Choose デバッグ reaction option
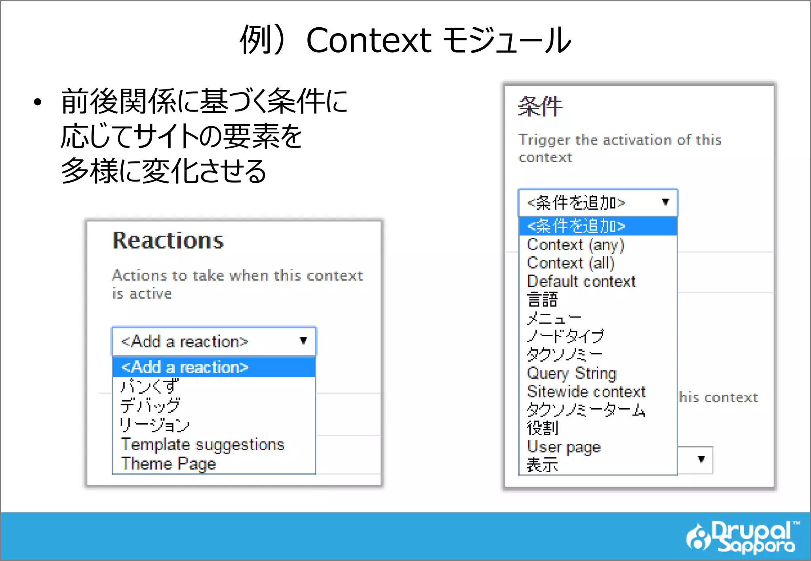This screenshot has width=811, height=561. [x=214, y=406]
